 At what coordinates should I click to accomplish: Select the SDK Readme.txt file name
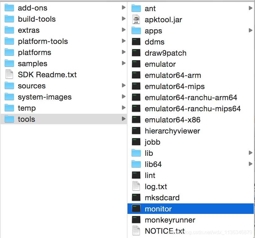(x=47, y=75)
